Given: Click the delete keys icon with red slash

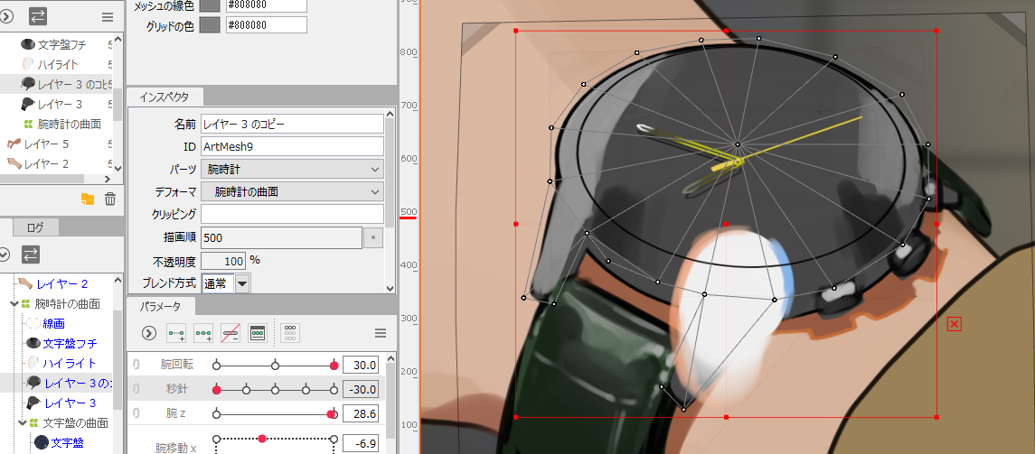Looking at the screenshot, I should tap(231, 333).
